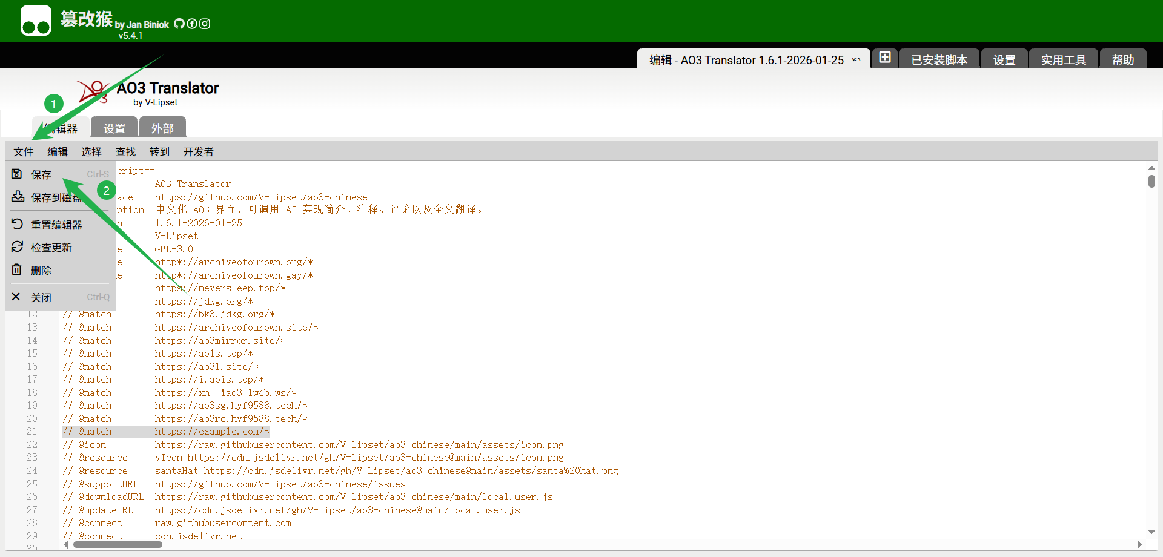Click the horizontal scrollbar thumb under code
Image resolution: width=1163 pixels, height=557 pixels.
[x=118, y=544]
